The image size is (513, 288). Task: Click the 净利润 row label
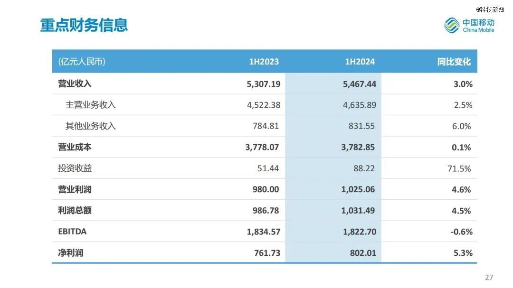click(71, 253)
